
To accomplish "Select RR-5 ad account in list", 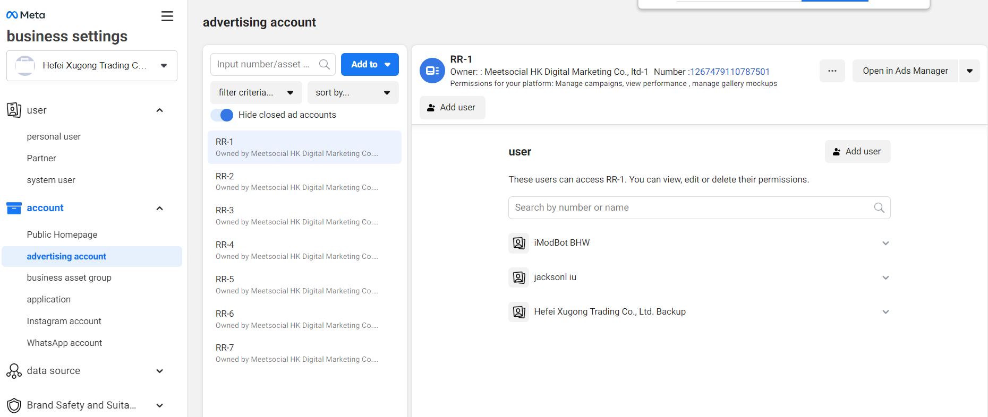I will pyautogui.click(x=304, y=284).
